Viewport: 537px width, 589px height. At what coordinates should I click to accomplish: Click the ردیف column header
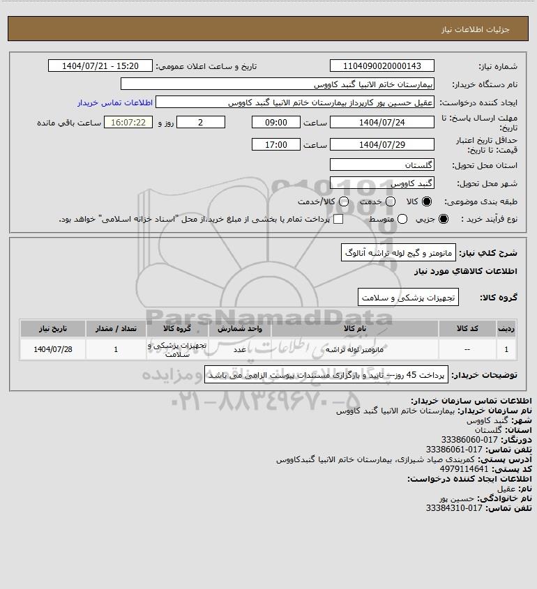pyautogui.click(x=506, y=329)
